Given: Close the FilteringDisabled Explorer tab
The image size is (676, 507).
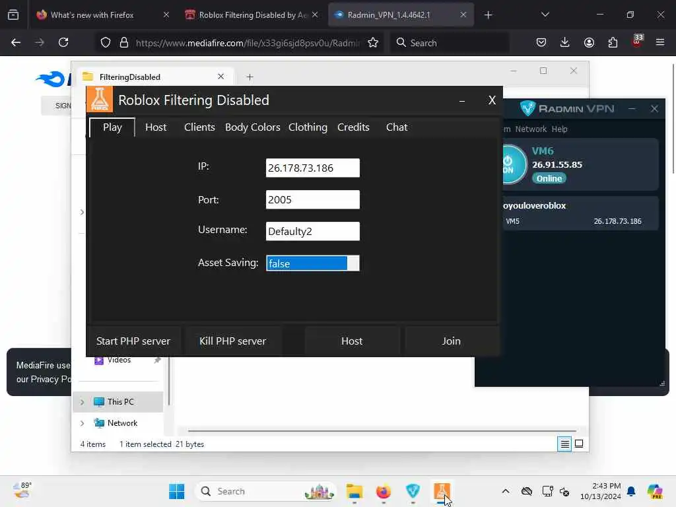Looking at the screenshot, I should (220, 77).
